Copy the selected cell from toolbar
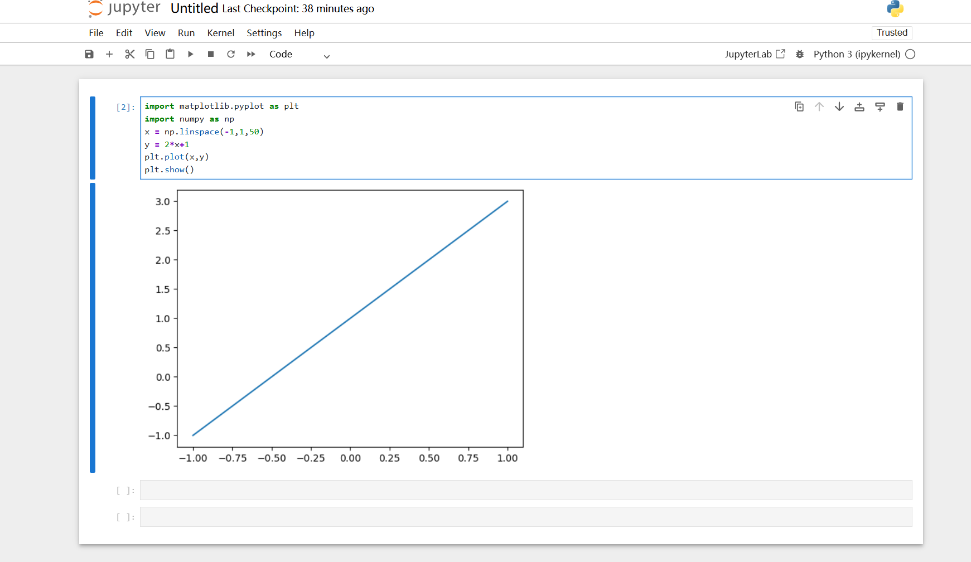The image size is (971, 562). point(150,54)
